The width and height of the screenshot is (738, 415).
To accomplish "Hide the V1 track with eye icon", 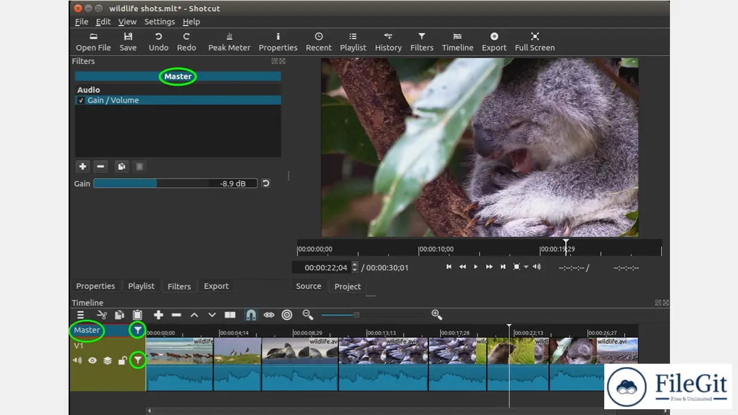I will pyautogui.click(x=92, y=361).
